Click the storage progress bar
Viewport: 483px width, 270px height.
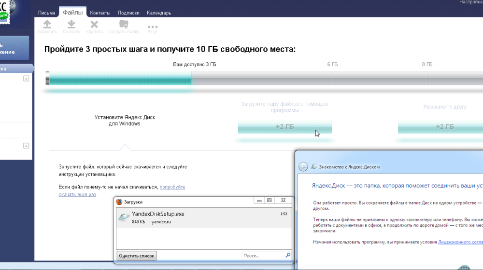coord(264,78)
